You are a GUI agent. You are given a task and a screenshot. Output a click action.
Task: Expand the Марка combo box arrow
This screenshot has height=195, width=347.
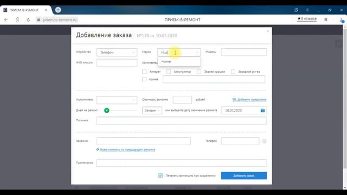click(197, 53)
